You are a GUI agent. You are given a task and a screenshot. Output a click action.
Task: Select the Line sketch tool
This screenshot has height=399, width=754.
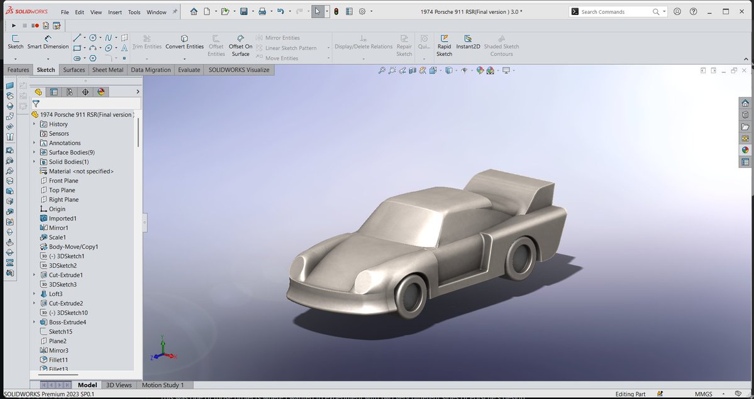(x=77, y=38)
